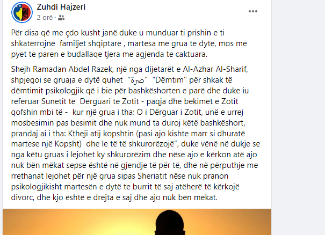Viewport: 325px width, 235px height.
Task: Click the name Shejh Ramadan Abdel Razek
Action: pyautogui.click(x=62, y=69)
